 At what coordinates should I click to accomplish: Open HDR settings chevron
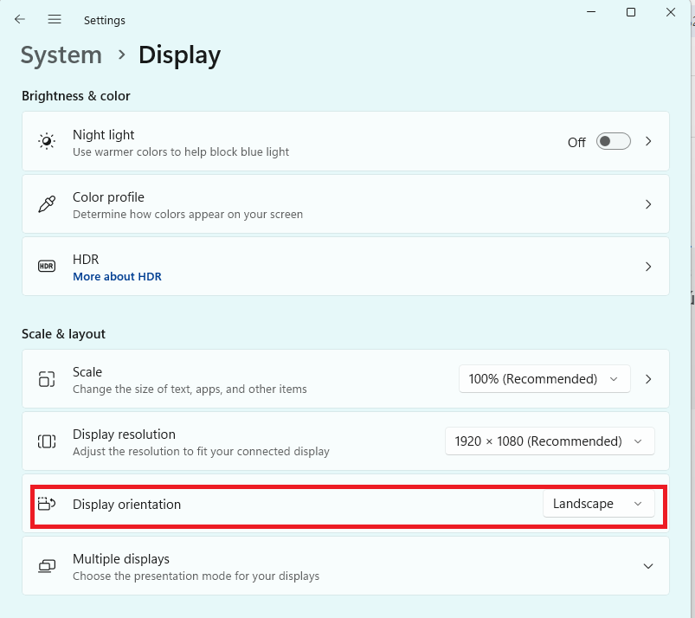coord(648,267)
